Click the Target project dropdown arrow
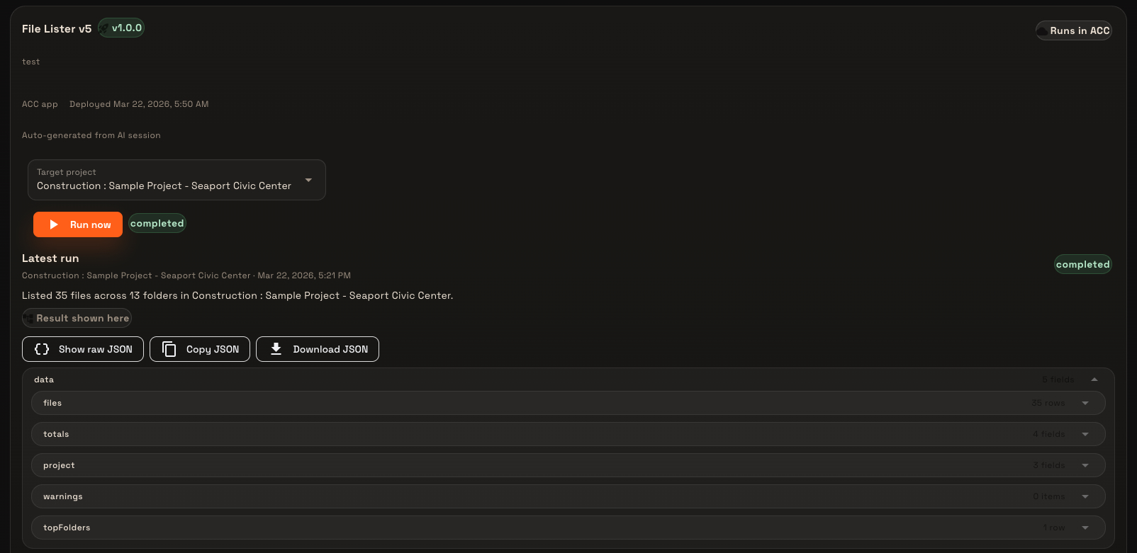1137x553 pixels. (308, 180)
